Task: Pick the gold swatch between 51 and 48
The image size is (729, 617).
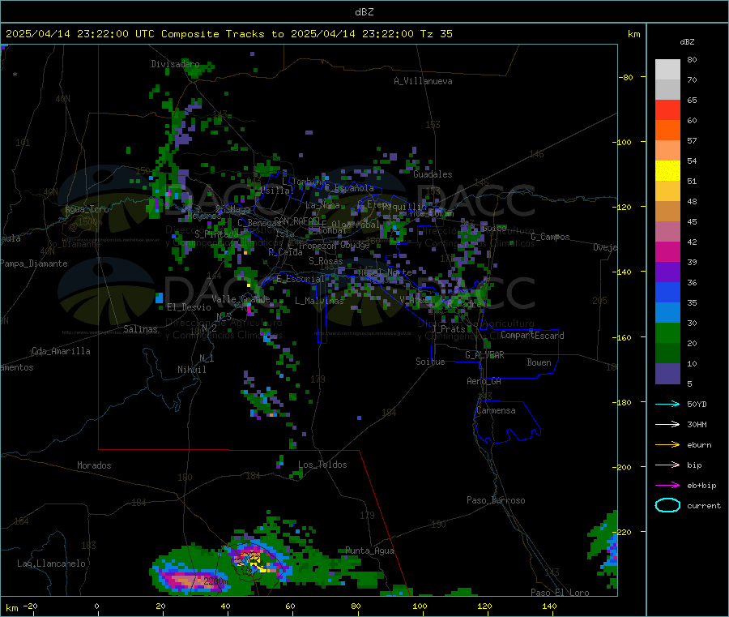Action: click(x=667, y=191)
